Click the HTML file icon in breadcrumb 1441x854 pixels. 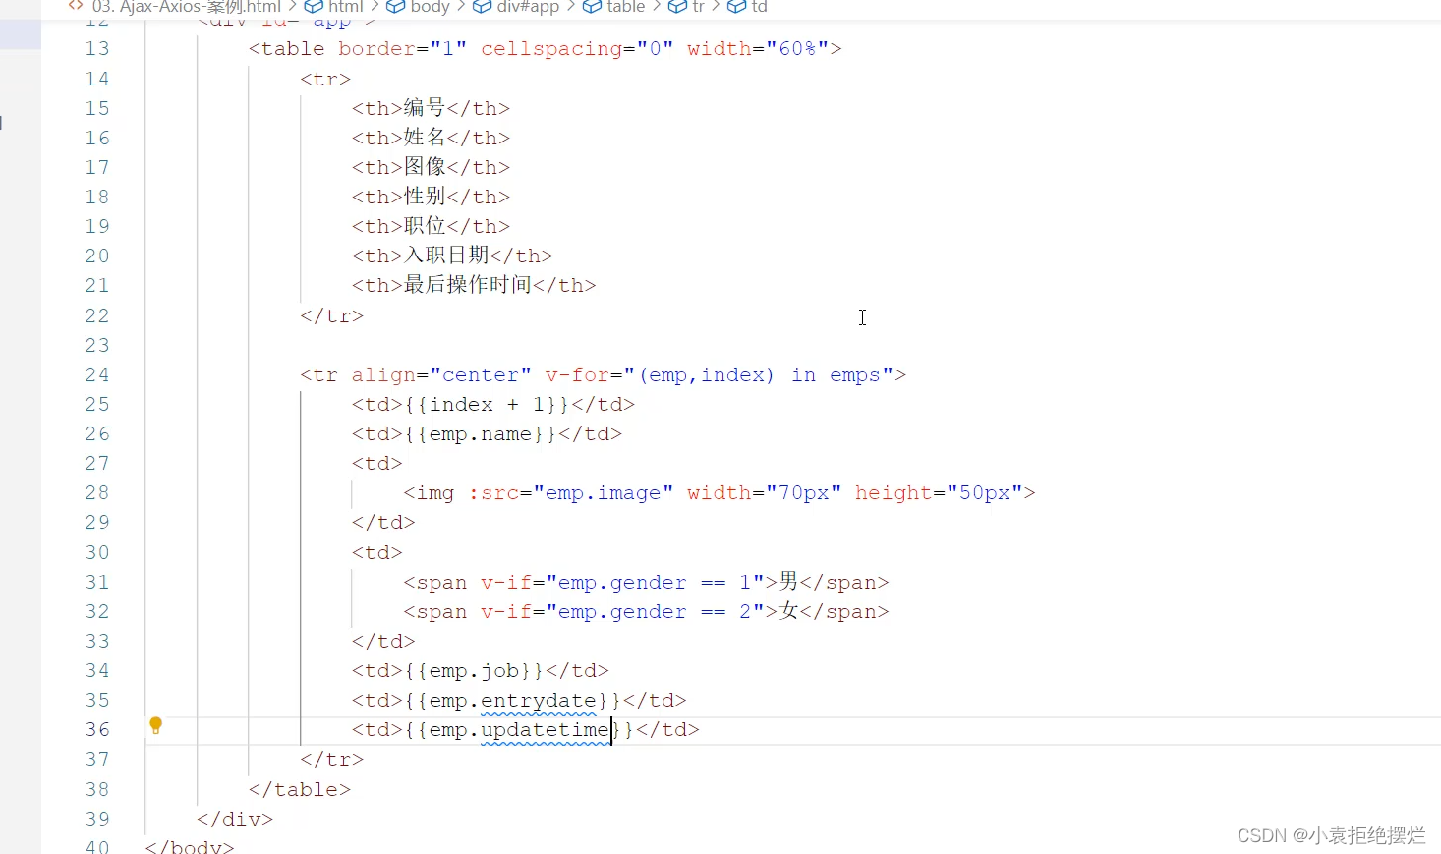(76, 6)
